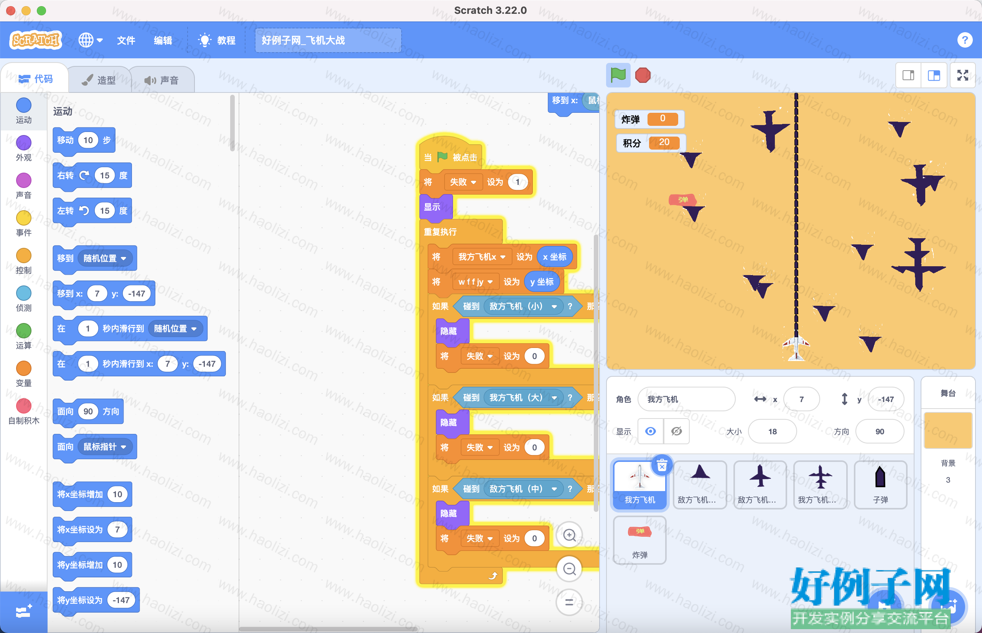Select the 炸弹 bomb sprite
Viewport: 982px width, 633px height.
pos(640,540)
